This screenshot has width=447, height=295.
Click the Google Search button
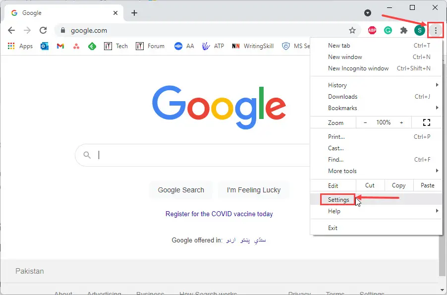pyautogui.click(x=181, y=190)
